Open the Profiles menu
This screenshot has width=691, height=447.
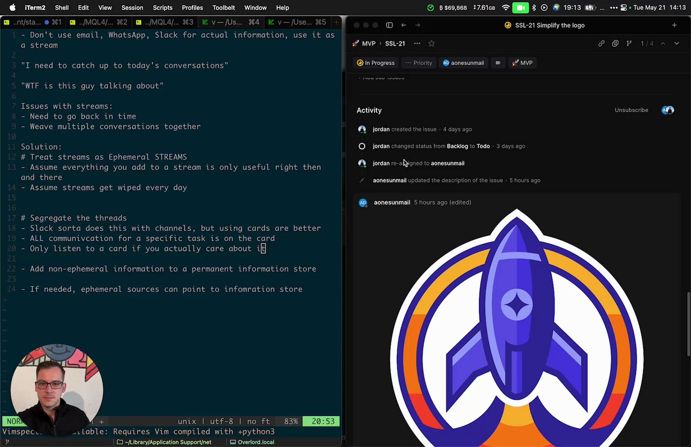(192, 8)
